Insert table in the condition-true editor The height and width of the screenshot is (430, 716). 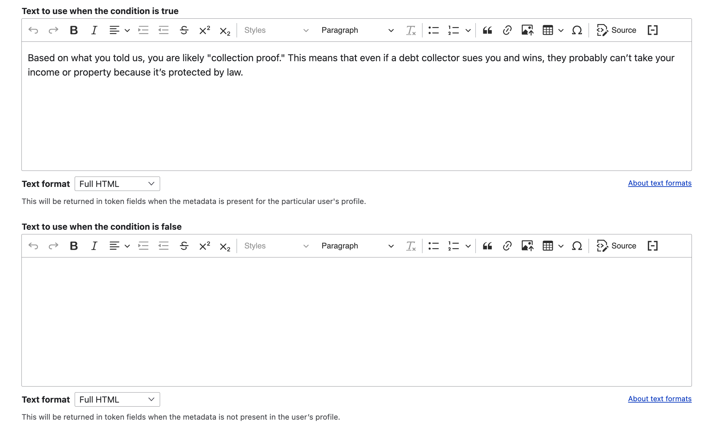pyautogui.click(x=548, y=30)
